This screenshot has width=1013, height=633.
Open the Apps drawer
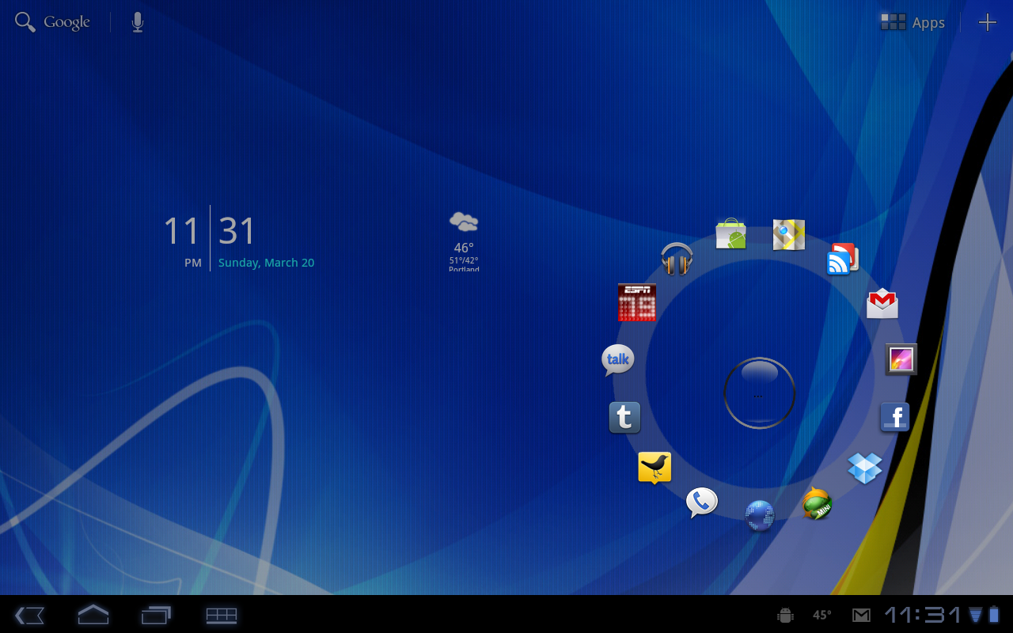tap(913, 22)
